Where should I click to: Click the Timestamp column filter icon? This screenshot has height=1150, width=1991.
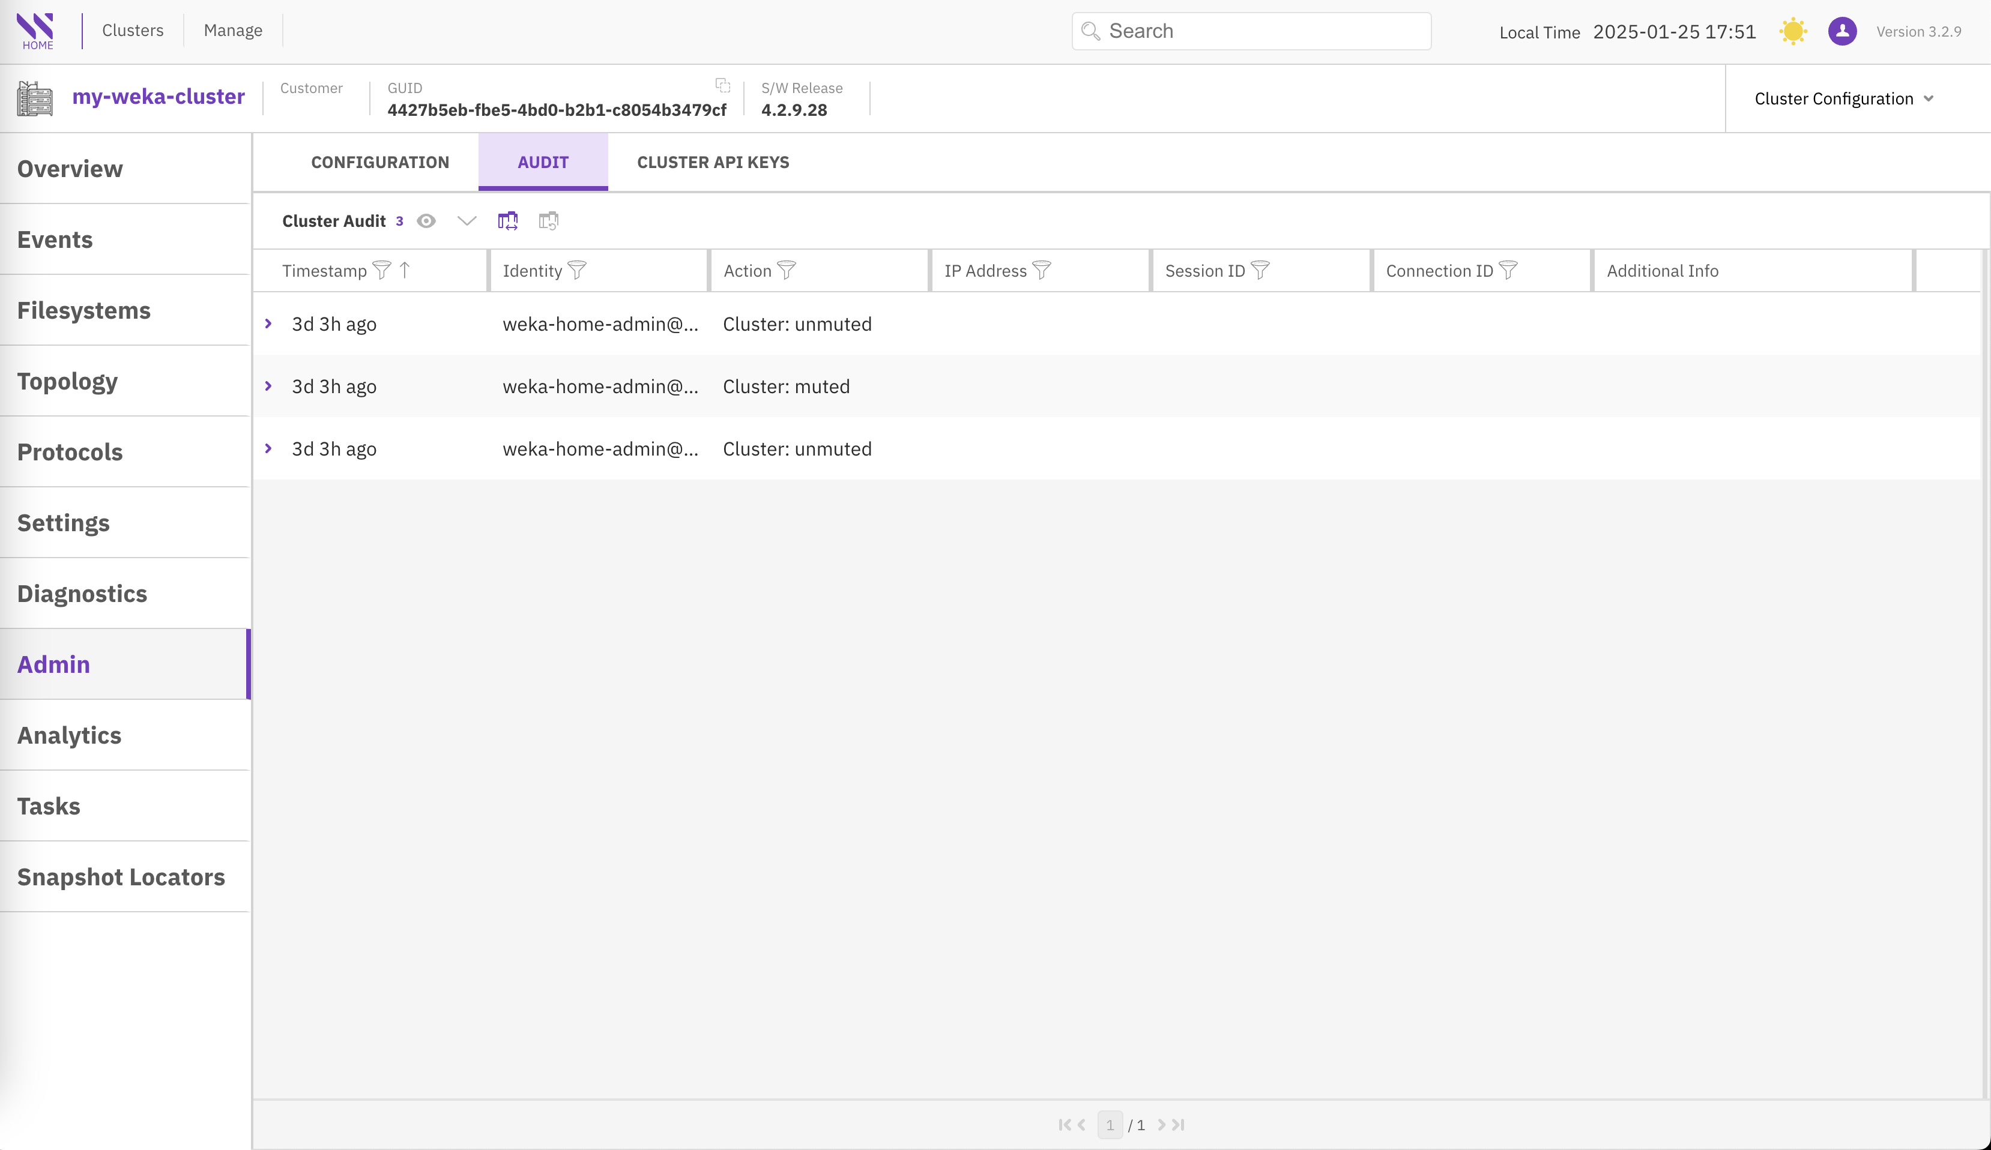pyautogui.click(x=382, y=271)
